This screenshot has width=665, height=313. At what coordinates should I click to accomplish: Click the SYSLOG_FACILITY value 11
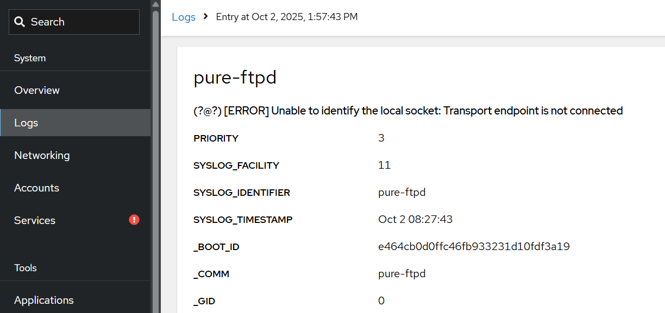coord(384,165)
